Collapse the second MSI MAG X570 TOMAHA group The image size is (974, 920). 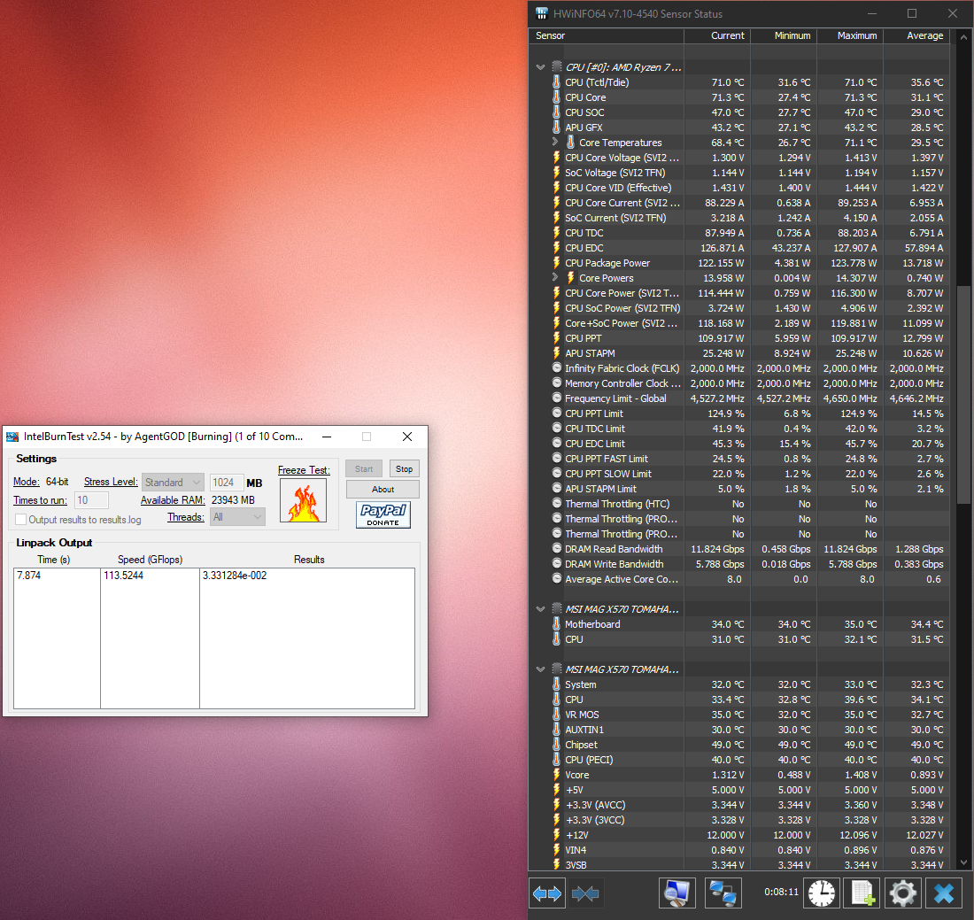coord(540,669)
